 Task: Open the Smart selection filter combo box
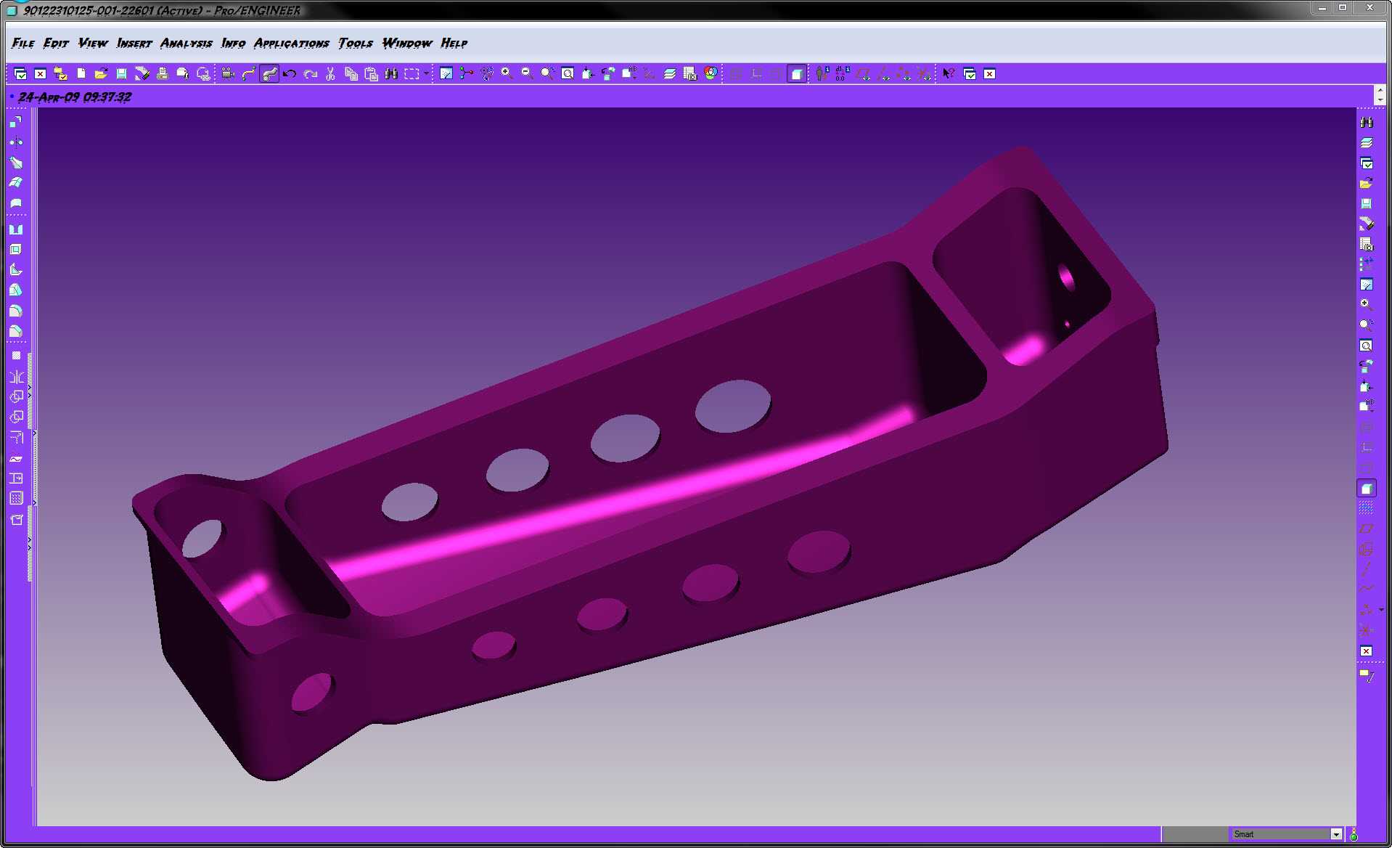coord(1287,834)
